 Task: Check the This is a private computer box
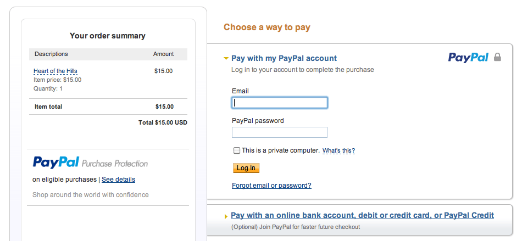click(x=236, y=150)
